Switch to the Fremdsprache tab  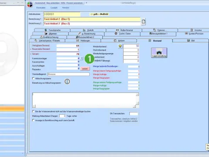tap(52, 30)
